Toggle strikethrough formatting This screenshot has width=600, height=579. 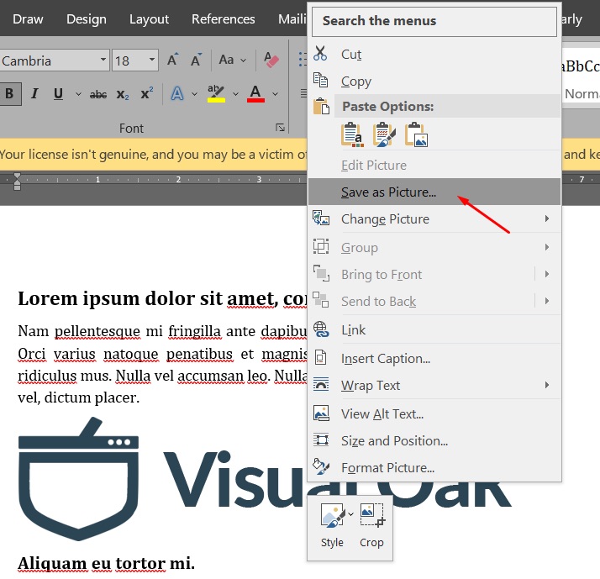pos(98,94)
